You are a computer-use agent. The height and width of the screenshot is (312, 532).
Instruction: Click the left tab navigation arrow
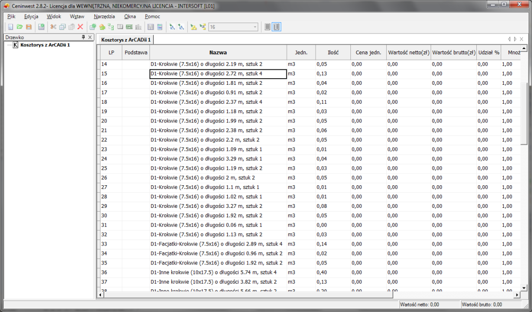(x=509, y=39)
